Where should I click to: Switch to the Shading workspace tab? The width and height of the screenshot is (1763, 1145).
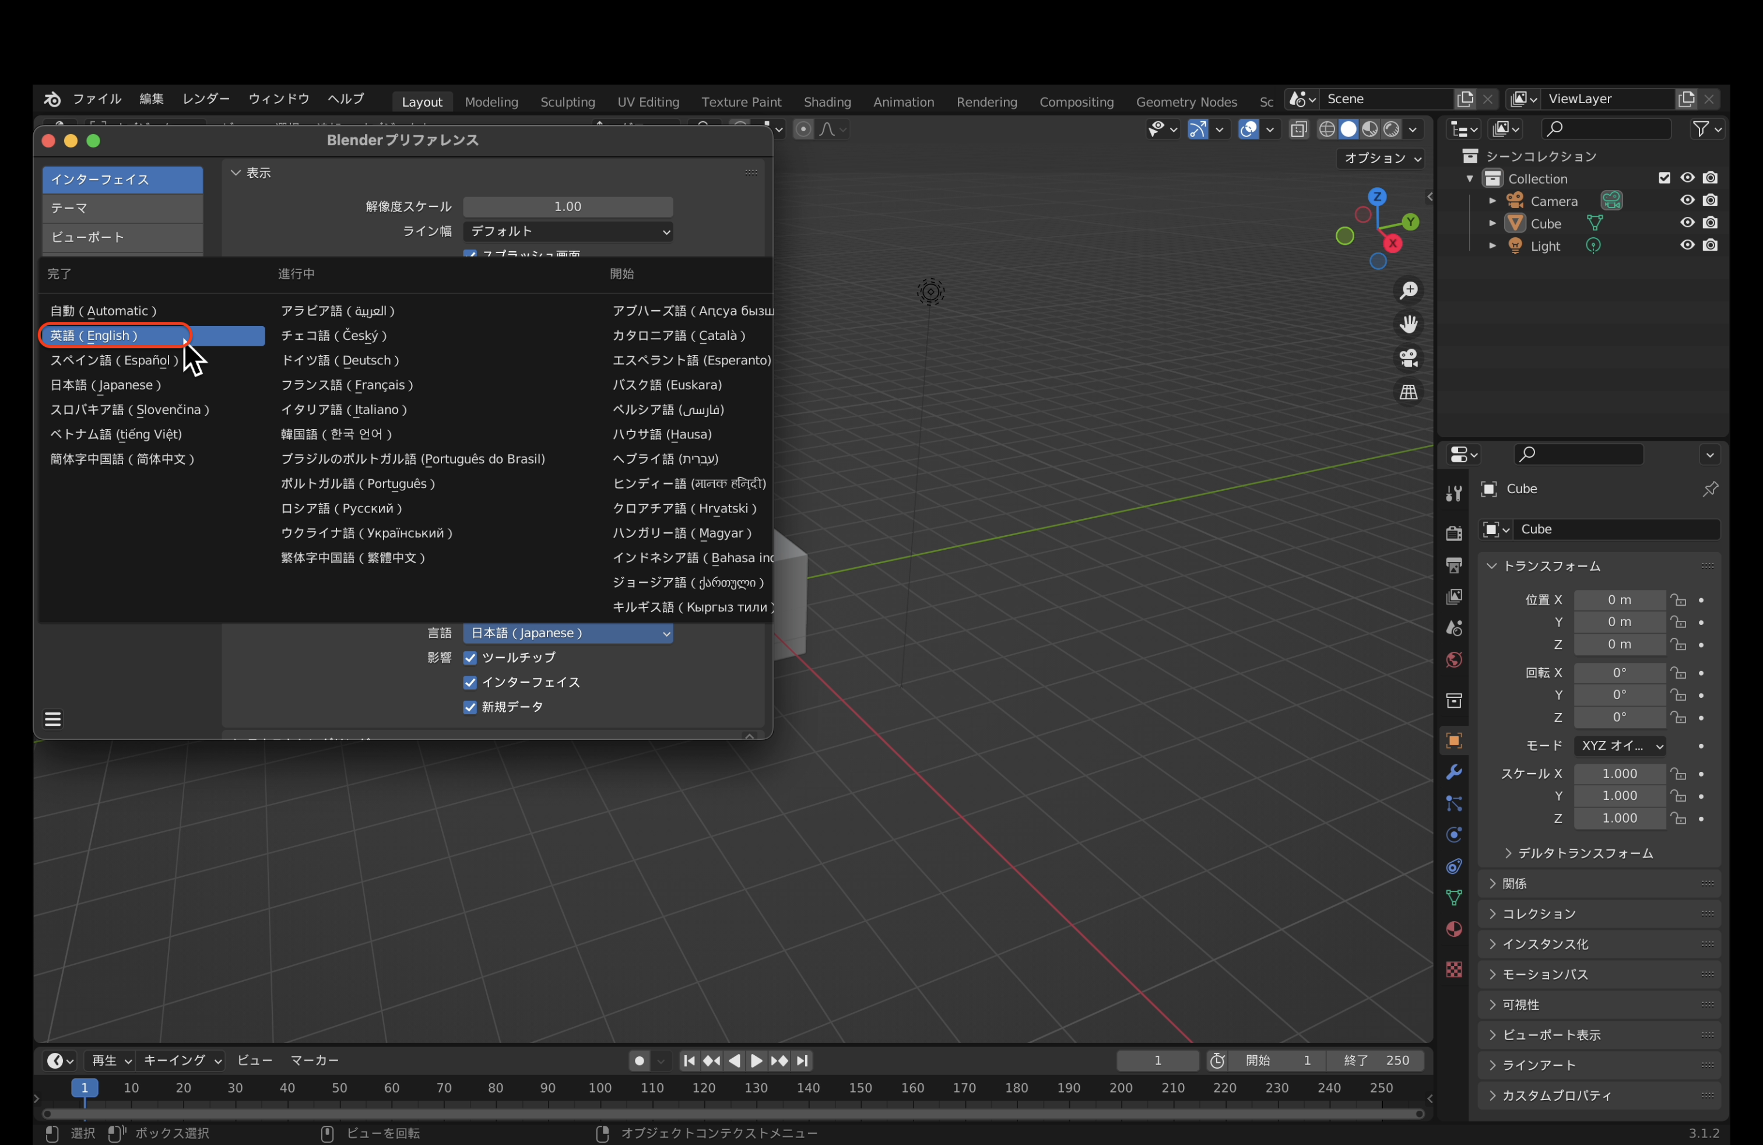click(827, 101)
